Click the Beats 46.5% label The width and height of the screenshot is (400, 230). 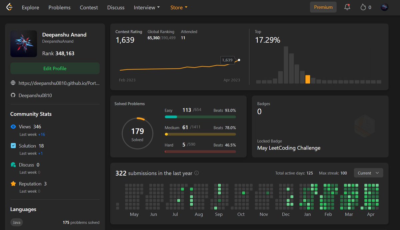pos(225,145)
